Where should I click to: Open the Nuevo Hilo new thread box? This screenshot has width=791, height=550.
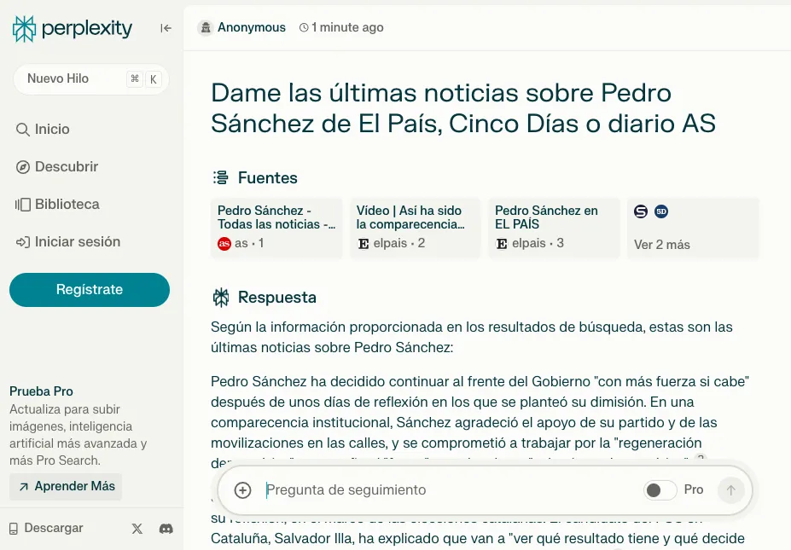(x=90, y=79)
